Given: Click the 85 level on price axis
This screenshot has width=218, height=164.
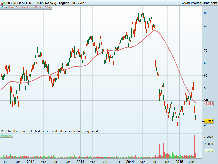Looking at the screenshot, I should coord(206,13).
